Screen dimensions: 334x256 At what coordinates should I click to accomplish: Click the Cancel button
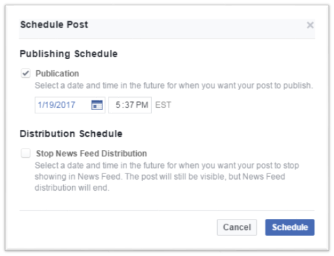click(237, 227)
